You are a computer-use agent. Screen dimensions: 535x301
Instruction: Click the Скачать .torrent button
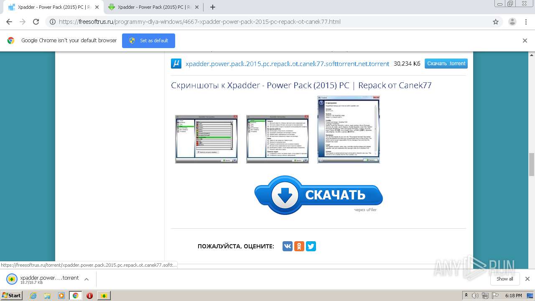click(x=446, y=64)
